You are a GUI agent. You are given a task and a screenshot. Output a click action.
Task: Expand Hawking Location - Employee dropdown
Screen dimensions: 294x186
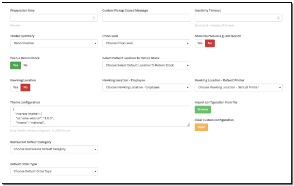146,87
